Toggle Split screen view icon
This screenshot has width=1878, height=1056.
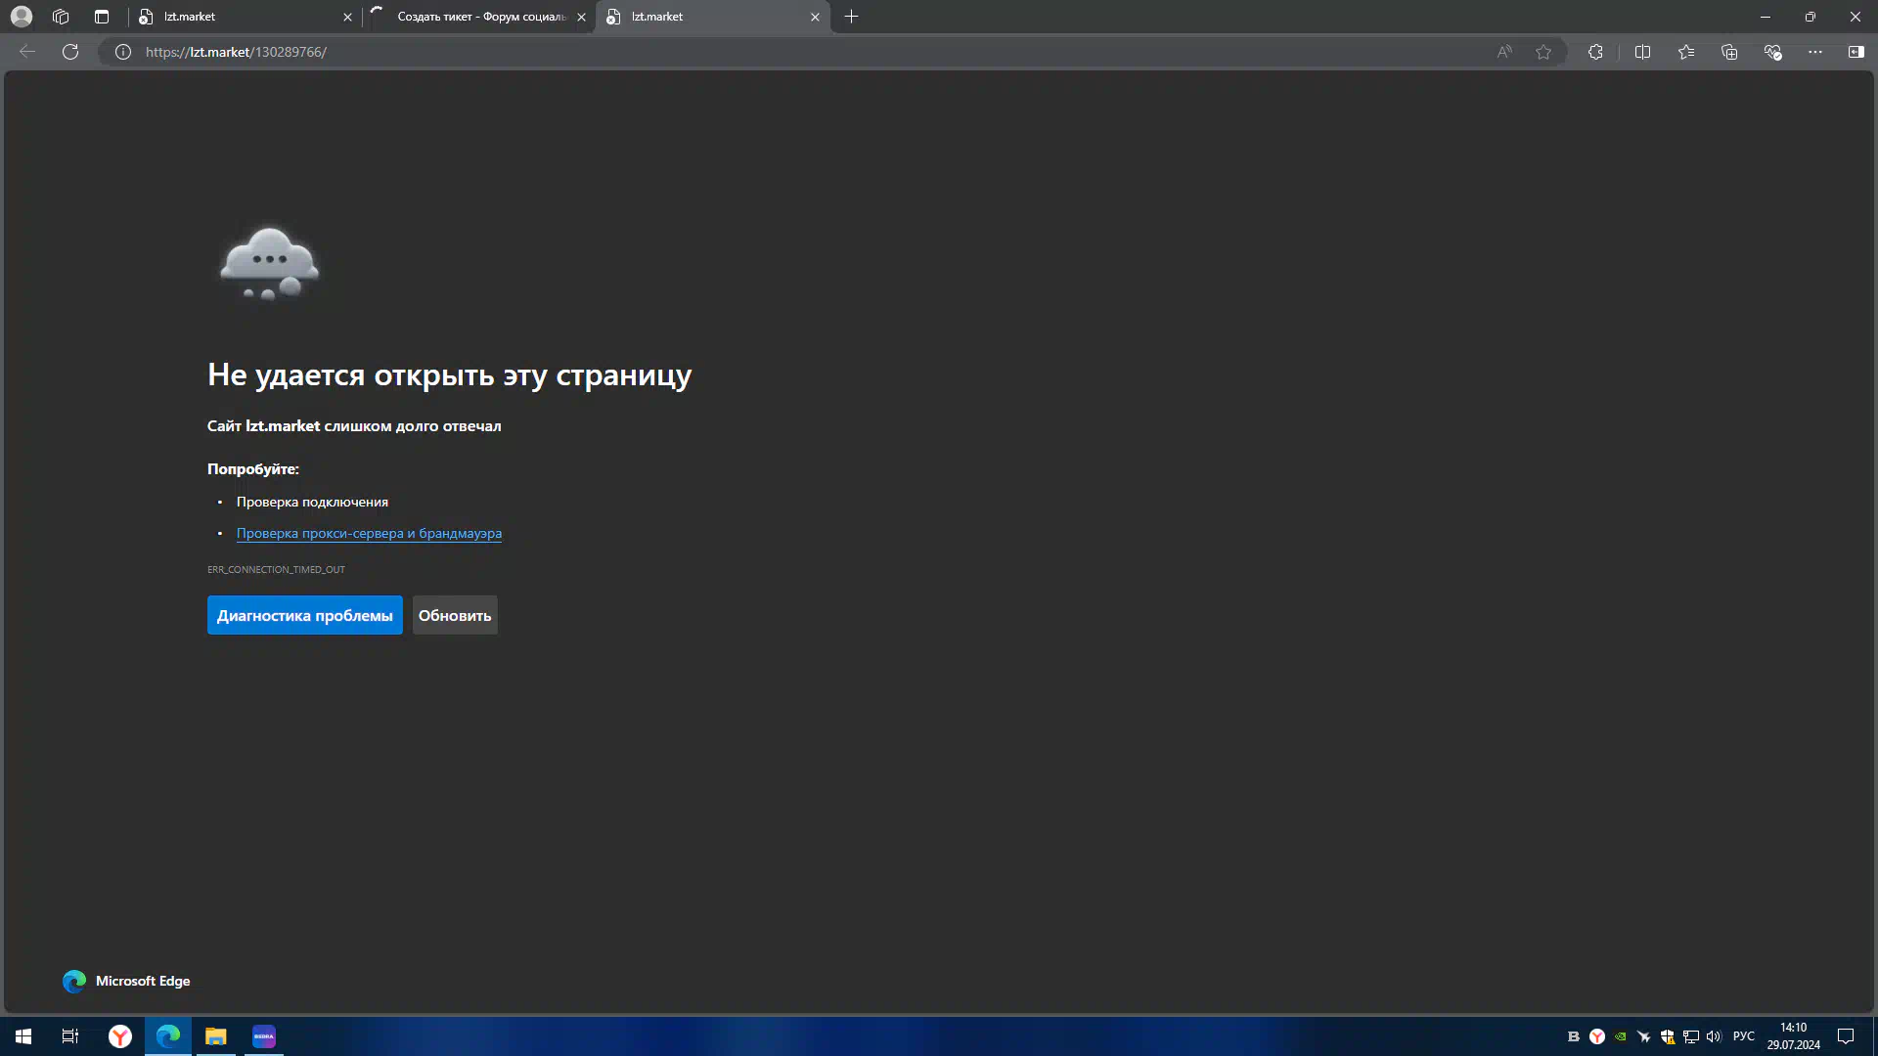coord(1642,52)
